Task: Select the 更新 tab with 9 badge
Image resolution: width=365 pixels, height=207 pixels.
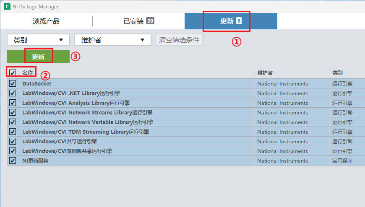Action: tap(231, 21)
